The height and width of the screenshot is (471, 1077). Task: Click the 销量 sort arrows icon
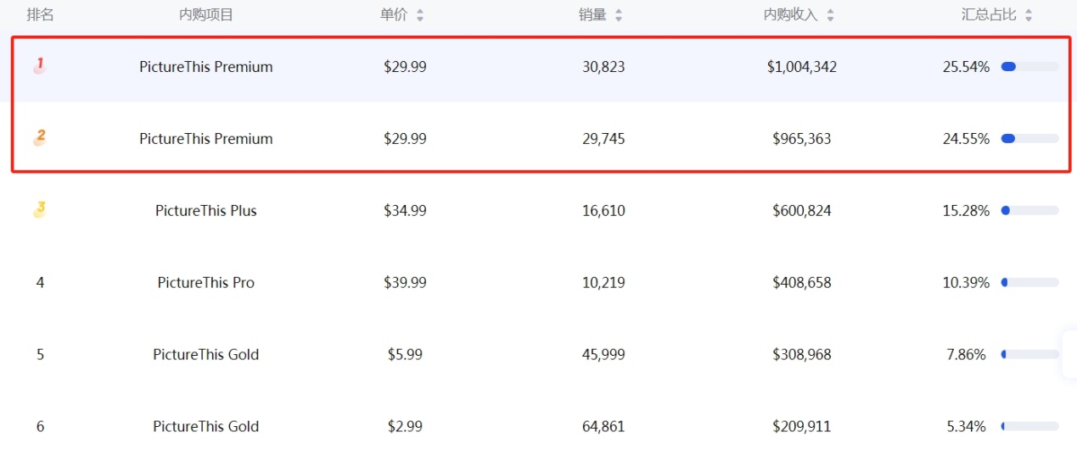tap(619, 15)
